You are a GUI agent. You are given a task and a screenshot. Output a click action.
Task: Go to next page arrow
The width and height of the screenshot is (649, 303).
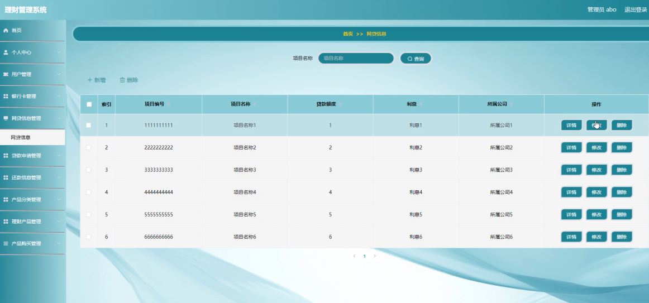click(375, 256)
